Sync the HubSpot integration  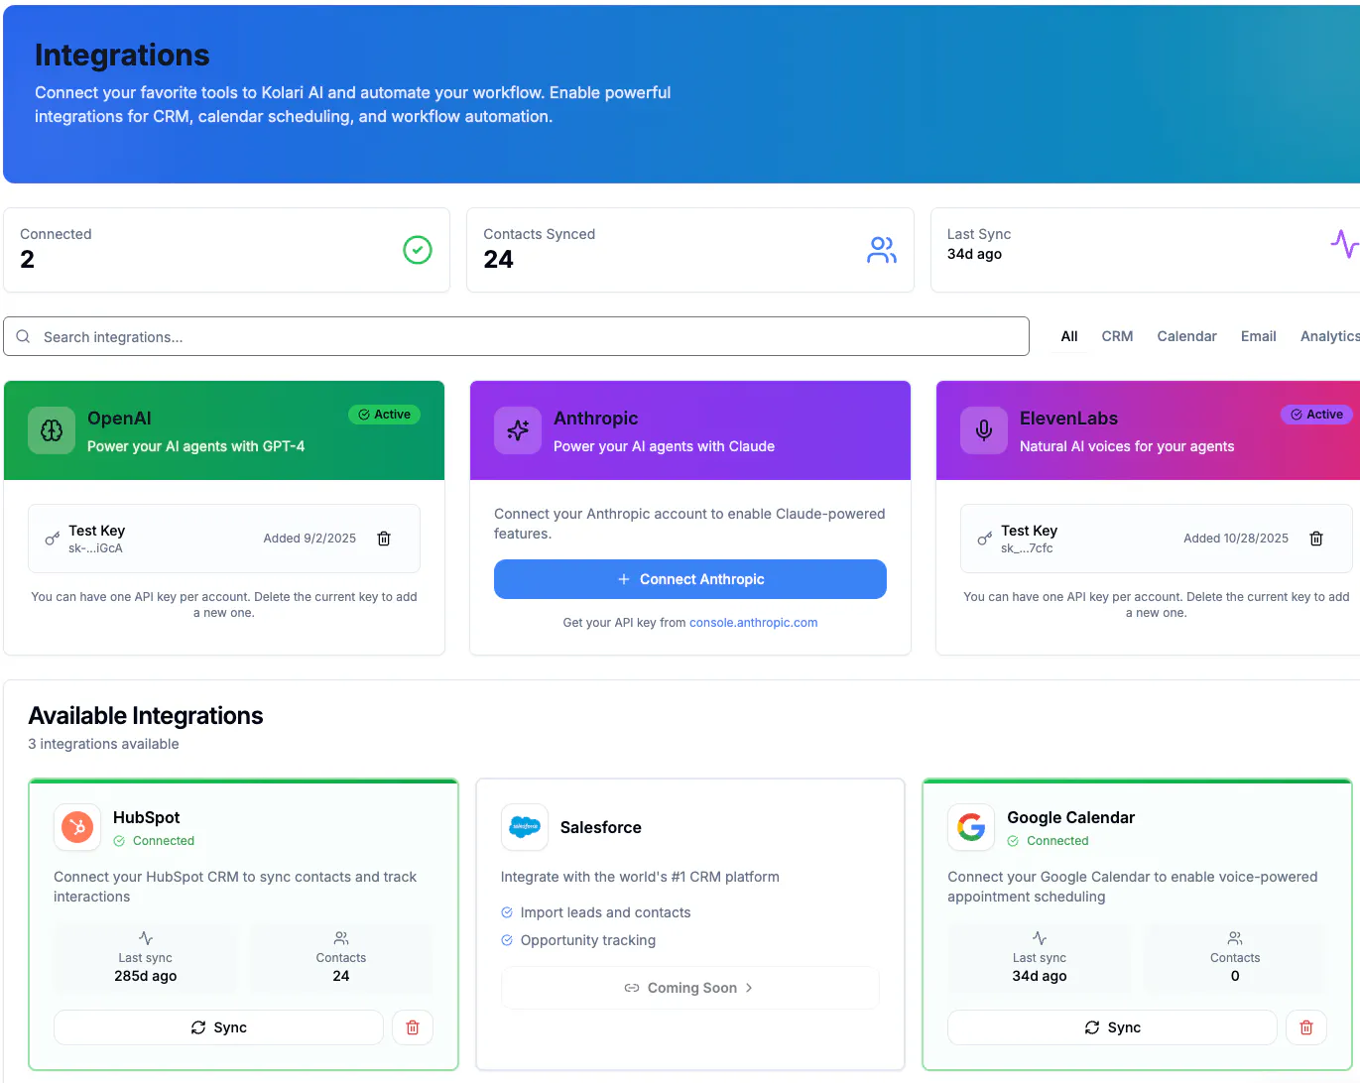point(218,1027)
